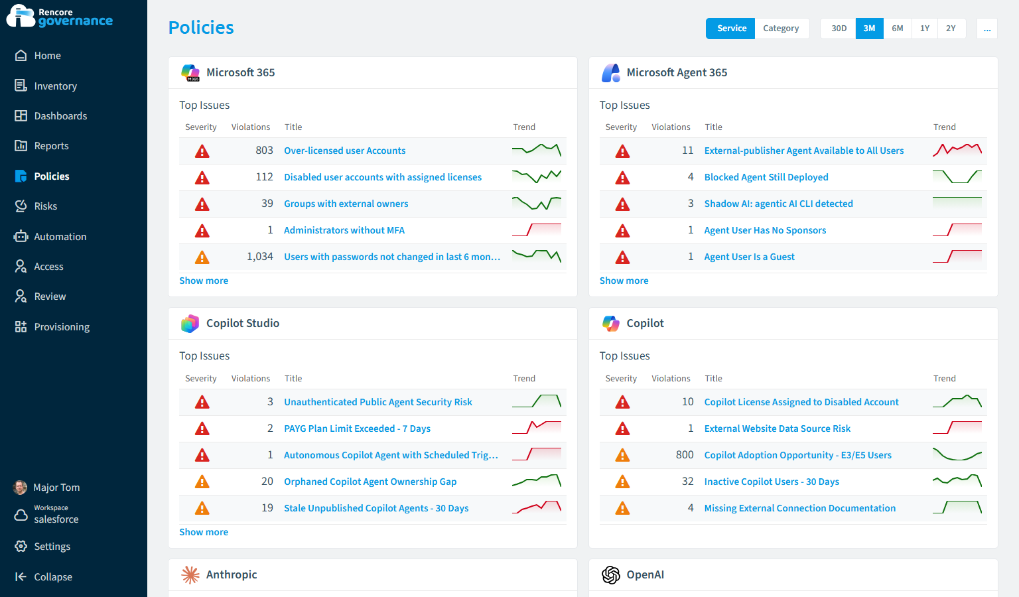The width and height of the screenshot is (1019, 597).
Task: Click the Microsoft 365 card icon
Action: 190,73
